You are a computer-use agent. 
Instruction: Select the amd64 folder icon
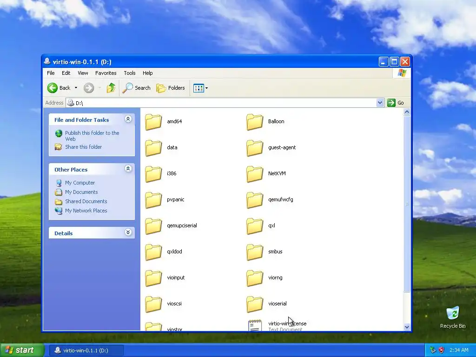153,122
